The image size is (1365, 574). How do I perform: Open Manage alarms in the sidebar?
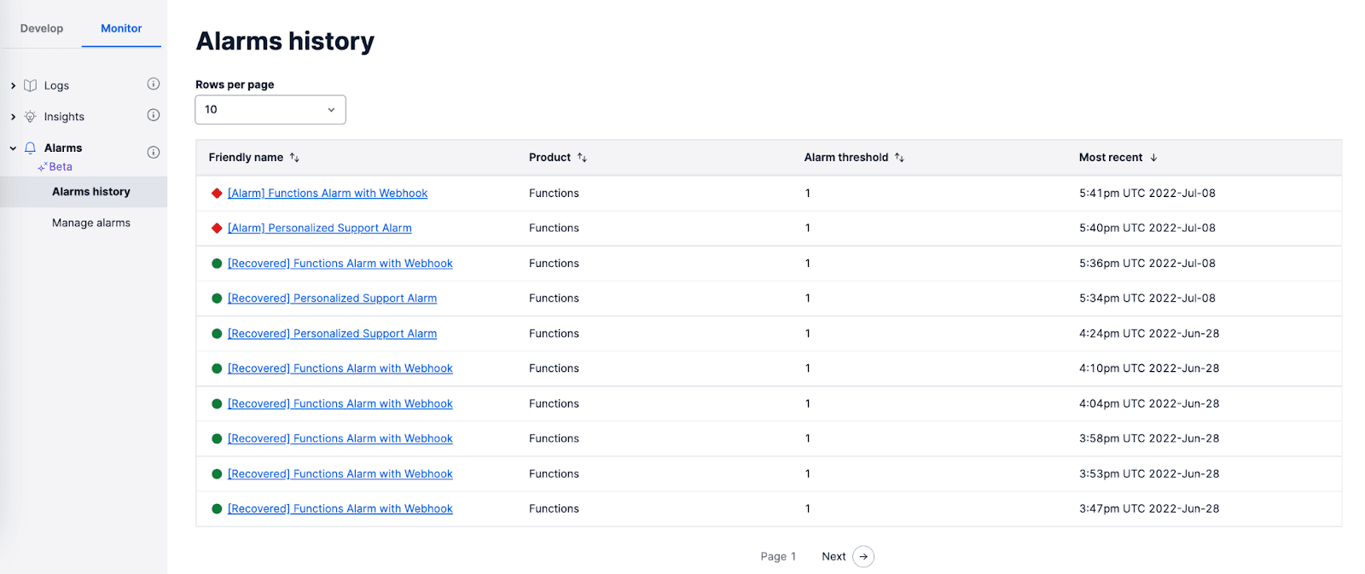click(x=91, y=223)
